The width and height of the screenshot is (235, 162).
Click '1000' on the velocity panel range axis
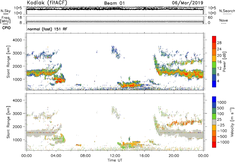point(17,140)
